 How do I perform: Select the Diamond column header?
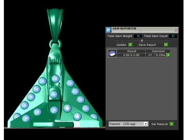(158, 51)
